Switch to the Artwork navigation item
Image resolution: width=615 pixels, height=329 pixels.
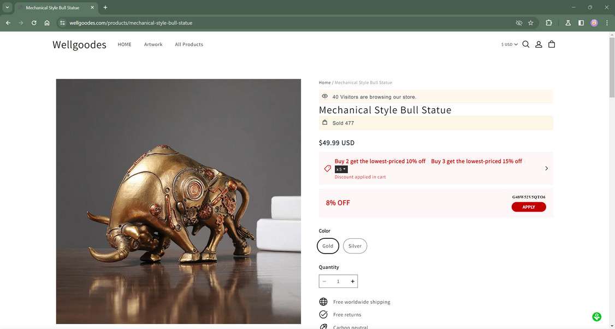click(x=153, y=44)
